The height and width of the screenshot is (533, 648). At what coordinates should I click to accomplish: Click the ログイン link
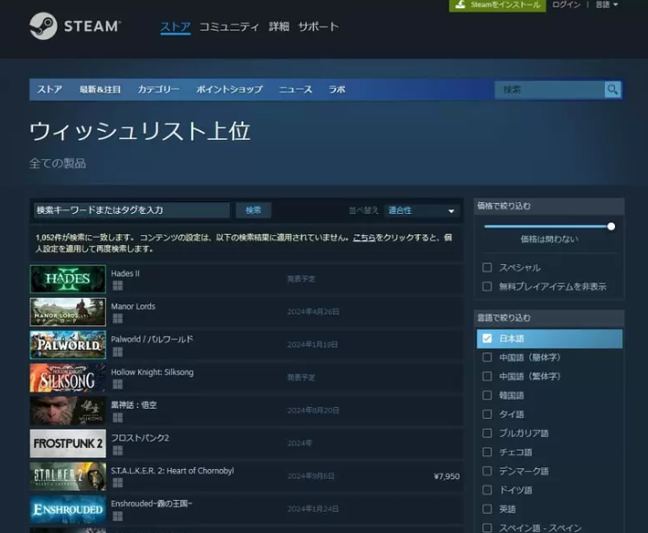coord(567,5)
